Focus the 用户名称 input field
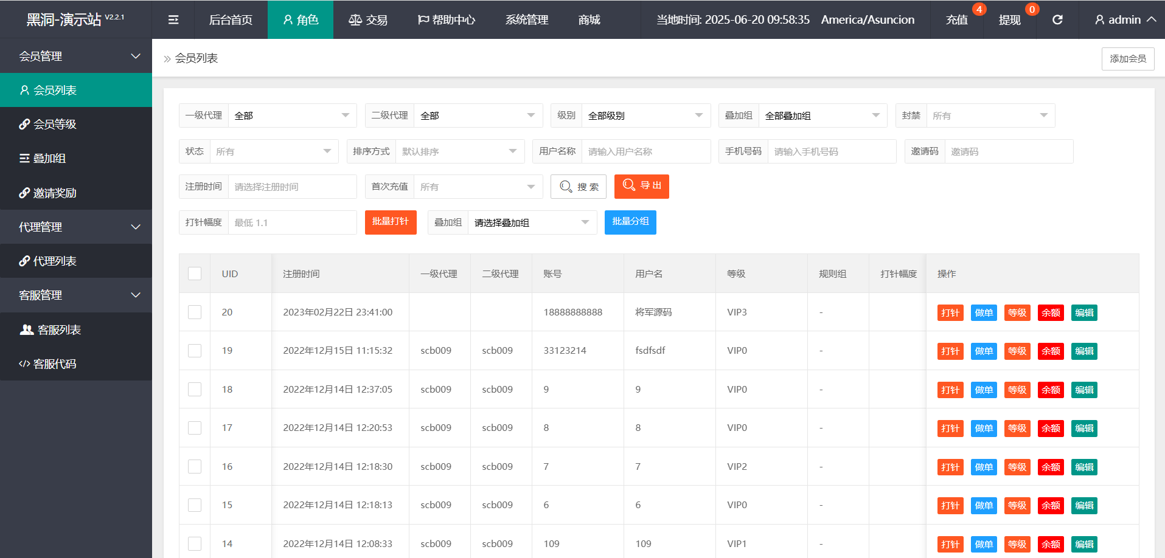The height and width of the screenshot is (558, 1165). [x=646, y=151]
